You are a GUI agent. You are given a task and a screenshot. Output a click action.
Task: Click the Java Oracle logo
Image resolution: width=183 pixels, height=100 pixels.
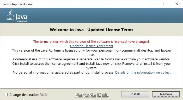tap(17, 16)
